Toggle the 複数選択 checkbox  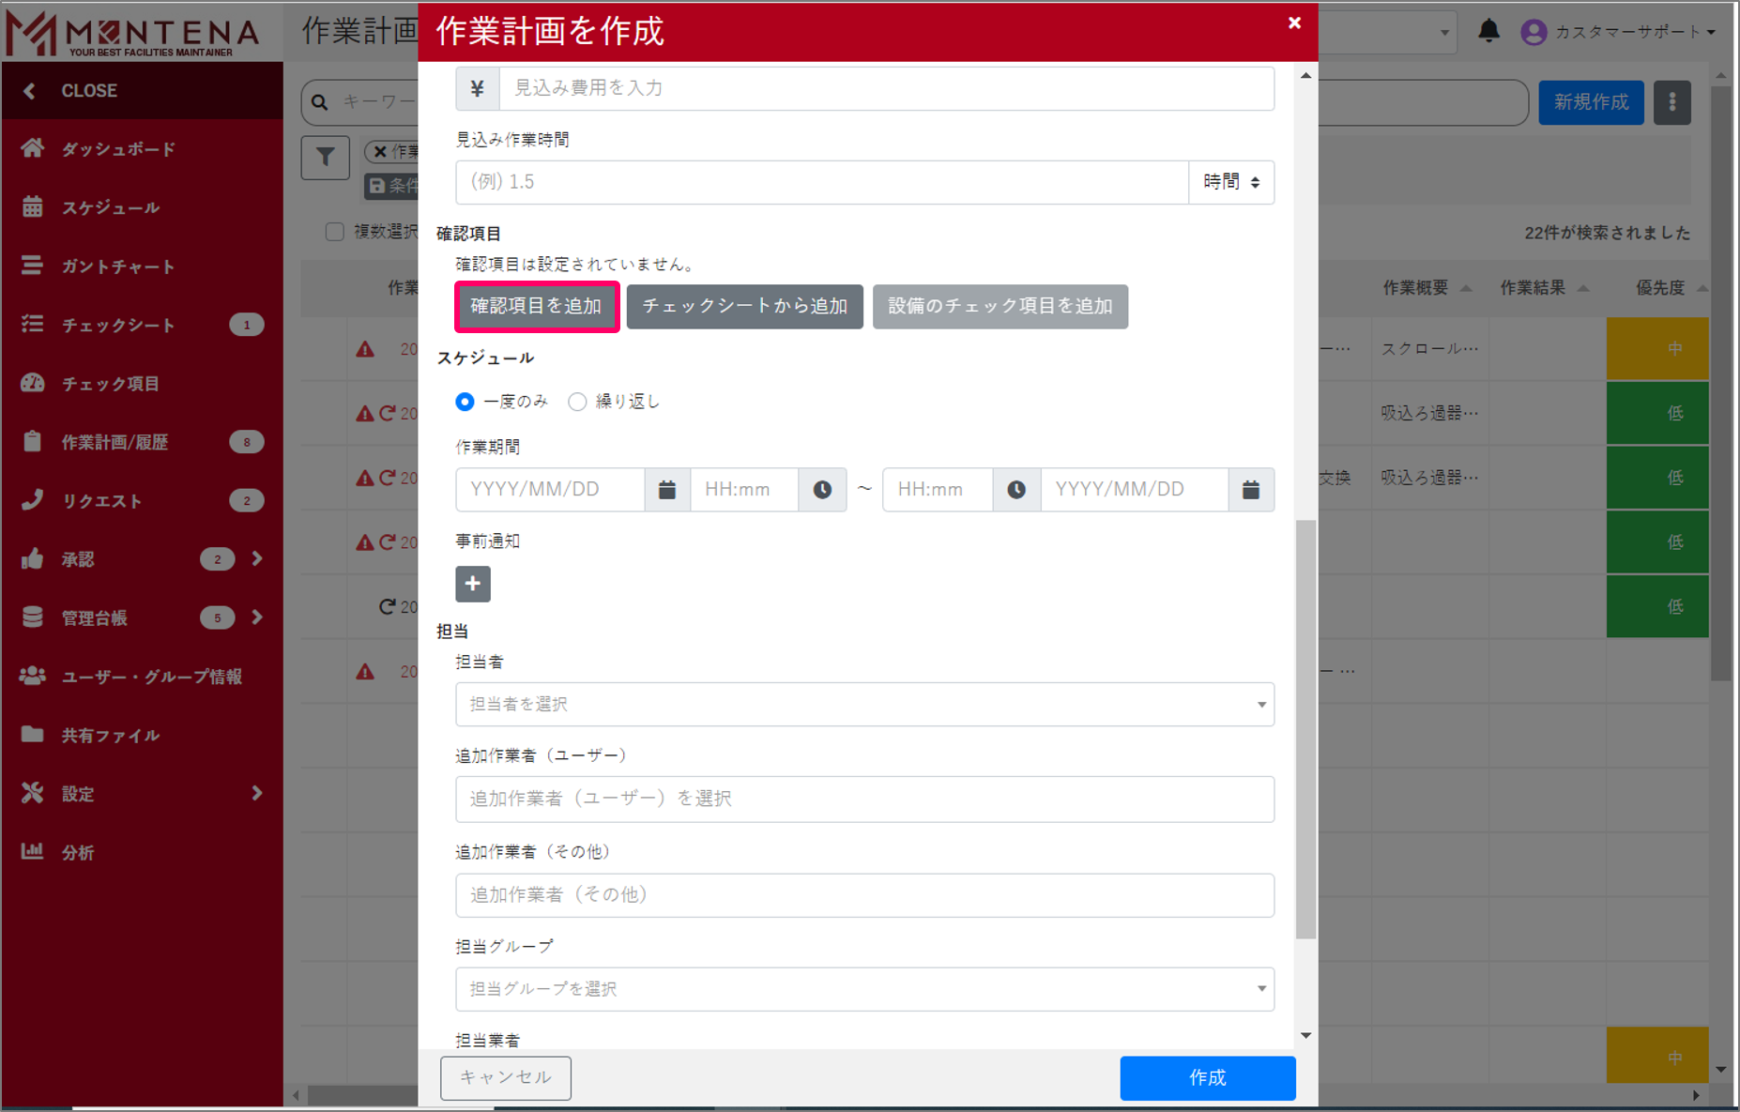334,232
